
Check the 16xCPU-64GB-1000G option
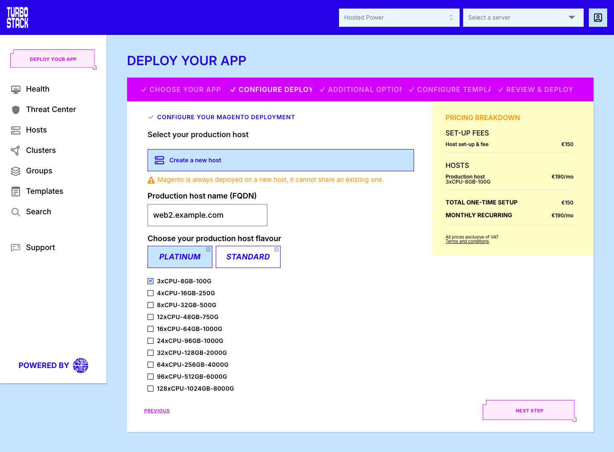point(151,329)
